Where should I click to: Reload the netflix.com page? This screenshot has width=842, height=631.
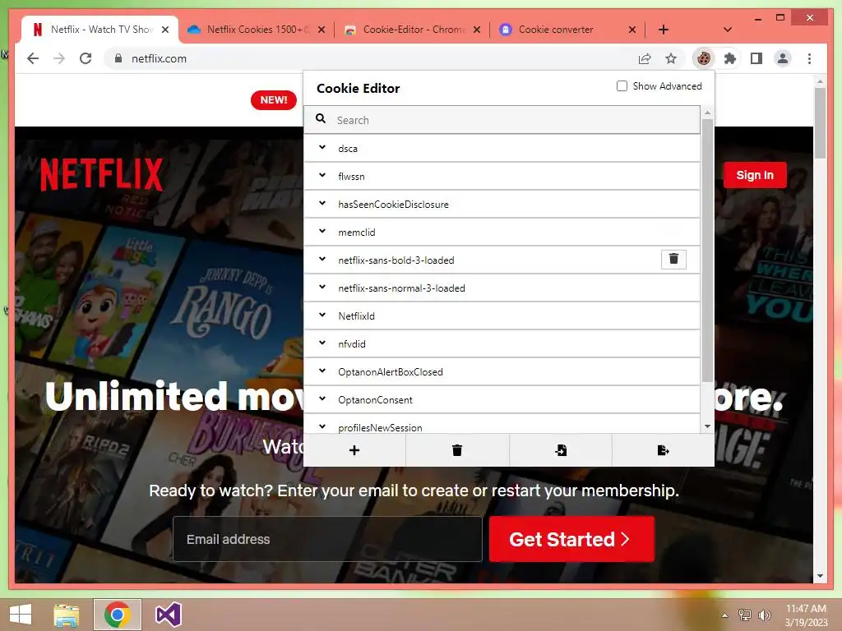coord(86,58)
